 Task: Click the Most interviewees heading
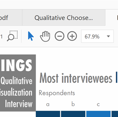pyautogui.click(x=76, y=78)
